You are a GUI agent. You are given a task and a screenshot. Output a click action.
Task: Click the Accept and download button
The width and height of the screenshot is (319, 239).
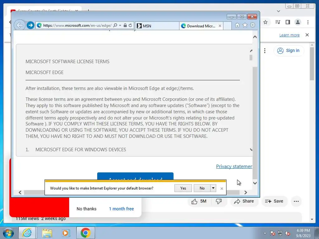click(135, 176)
